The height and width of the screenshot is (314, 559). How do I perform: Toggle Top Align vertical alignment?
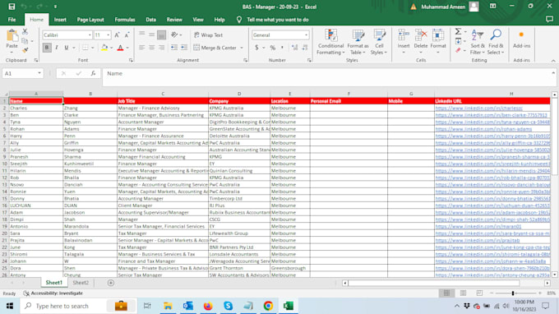(142, 35)
